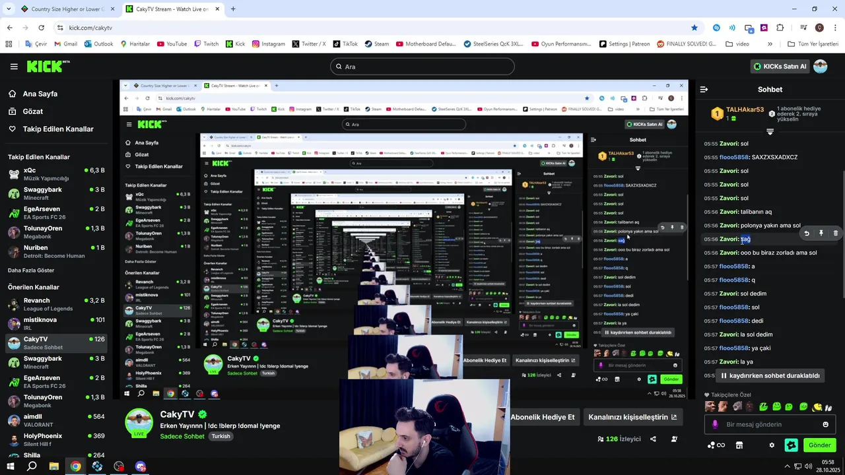Image resolution: width=845 pixels, height=475 pixels.
Task: Click the CakyTV LIVE avatar
Action: (x=139, y=423)
